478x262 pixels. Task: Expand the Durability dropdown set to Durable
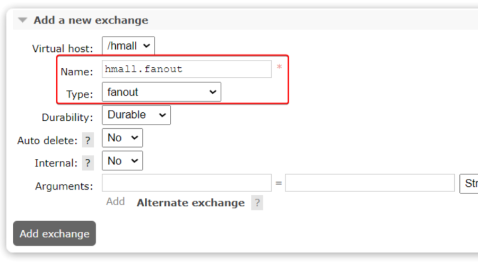click(136, 115)
